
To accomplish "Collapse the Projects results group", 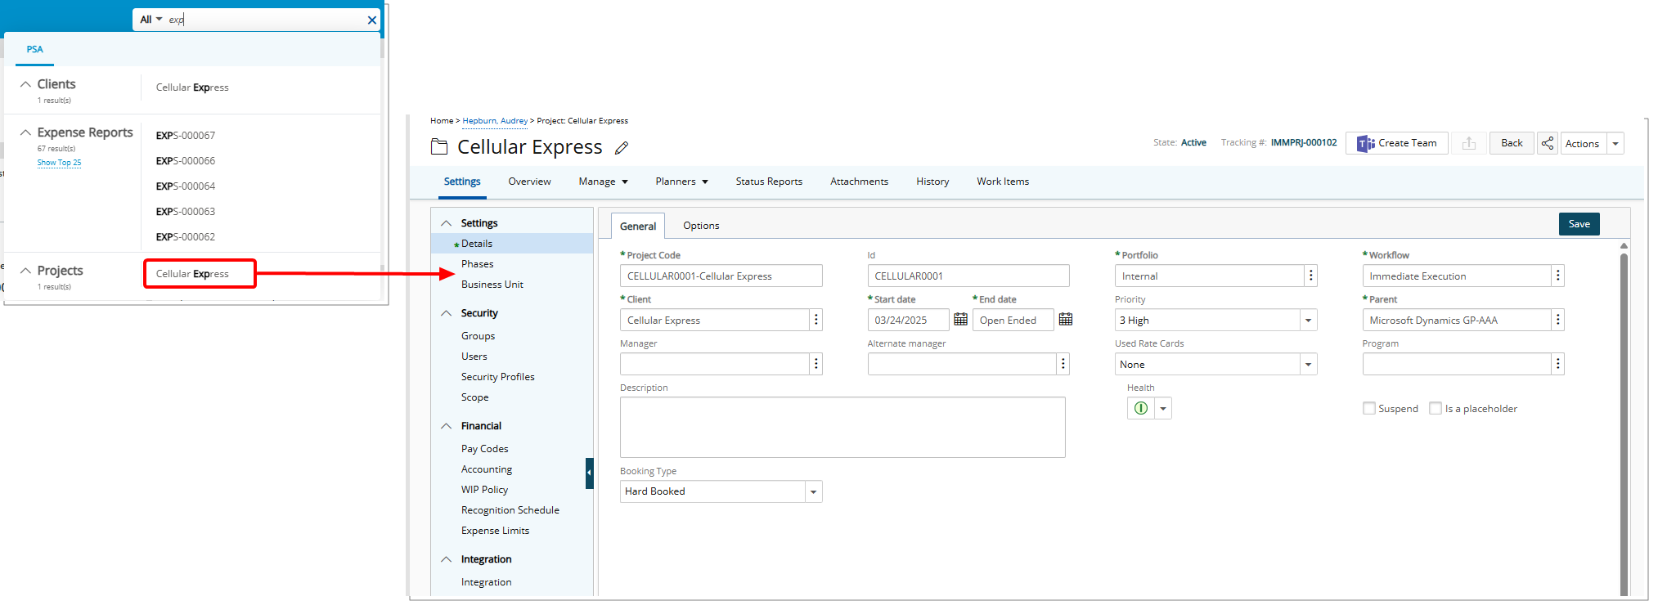I will (x=25, y=271).
